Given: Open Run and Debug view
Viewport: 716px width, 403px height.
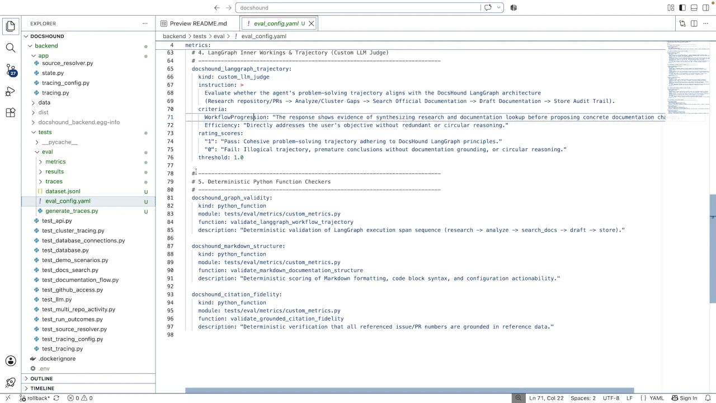Looking at the screenshot, I should pos(11,91).
